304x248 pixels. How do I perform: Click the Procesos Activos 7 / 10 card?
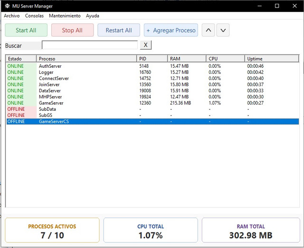[x=52, y=230]
